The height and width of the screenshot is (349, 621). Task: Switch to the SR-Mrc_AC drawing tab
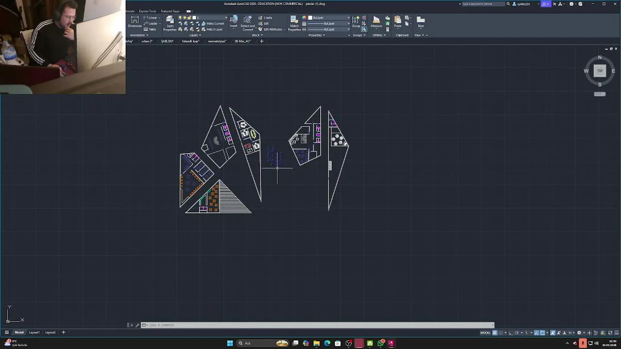coord(243,41)
